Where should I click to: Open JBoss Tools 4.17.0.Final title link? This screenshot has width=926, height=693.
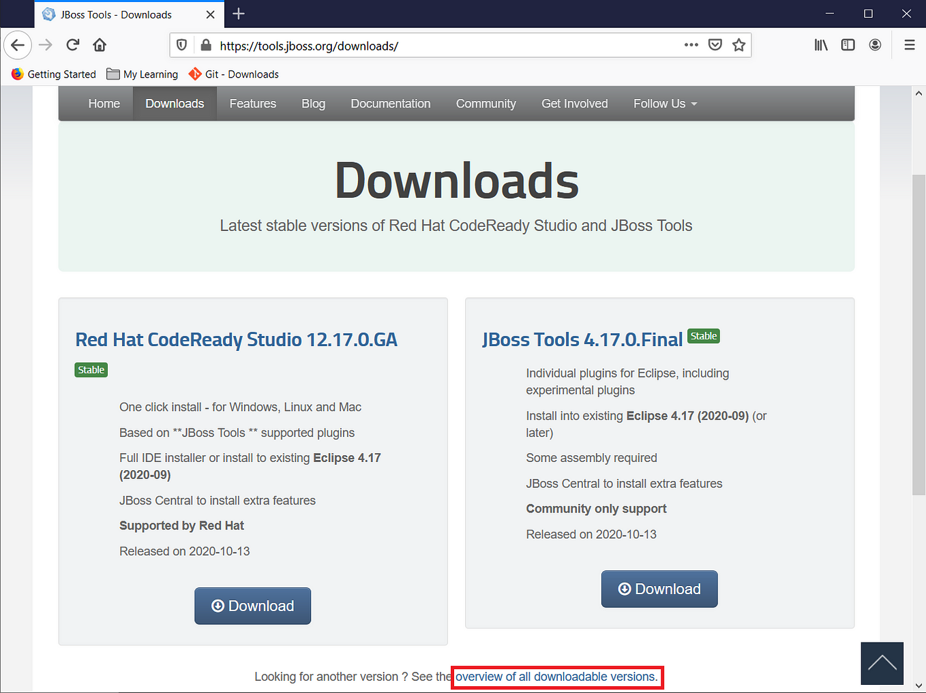pyautogui.click(x=582, y=339)
